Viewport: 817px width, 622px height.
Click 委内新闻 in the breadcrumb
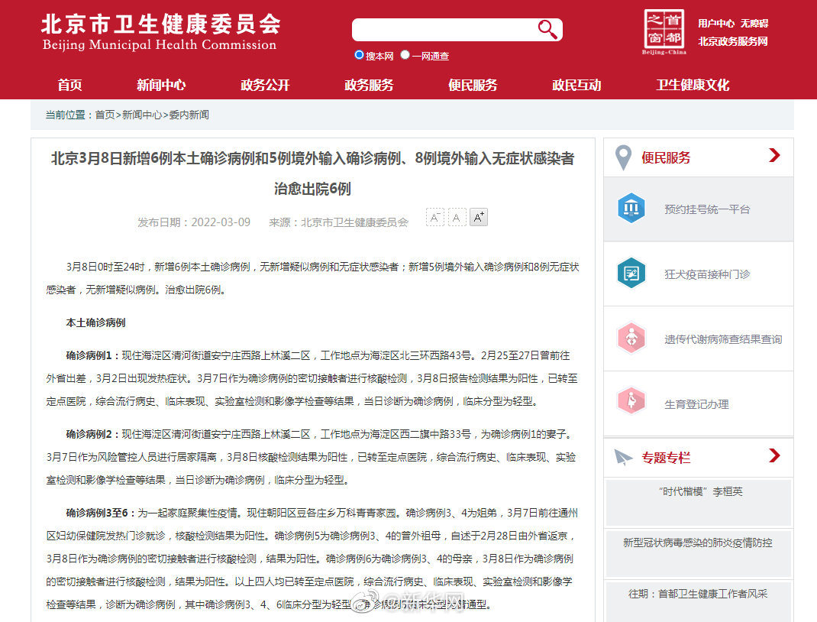click(189, 115)
